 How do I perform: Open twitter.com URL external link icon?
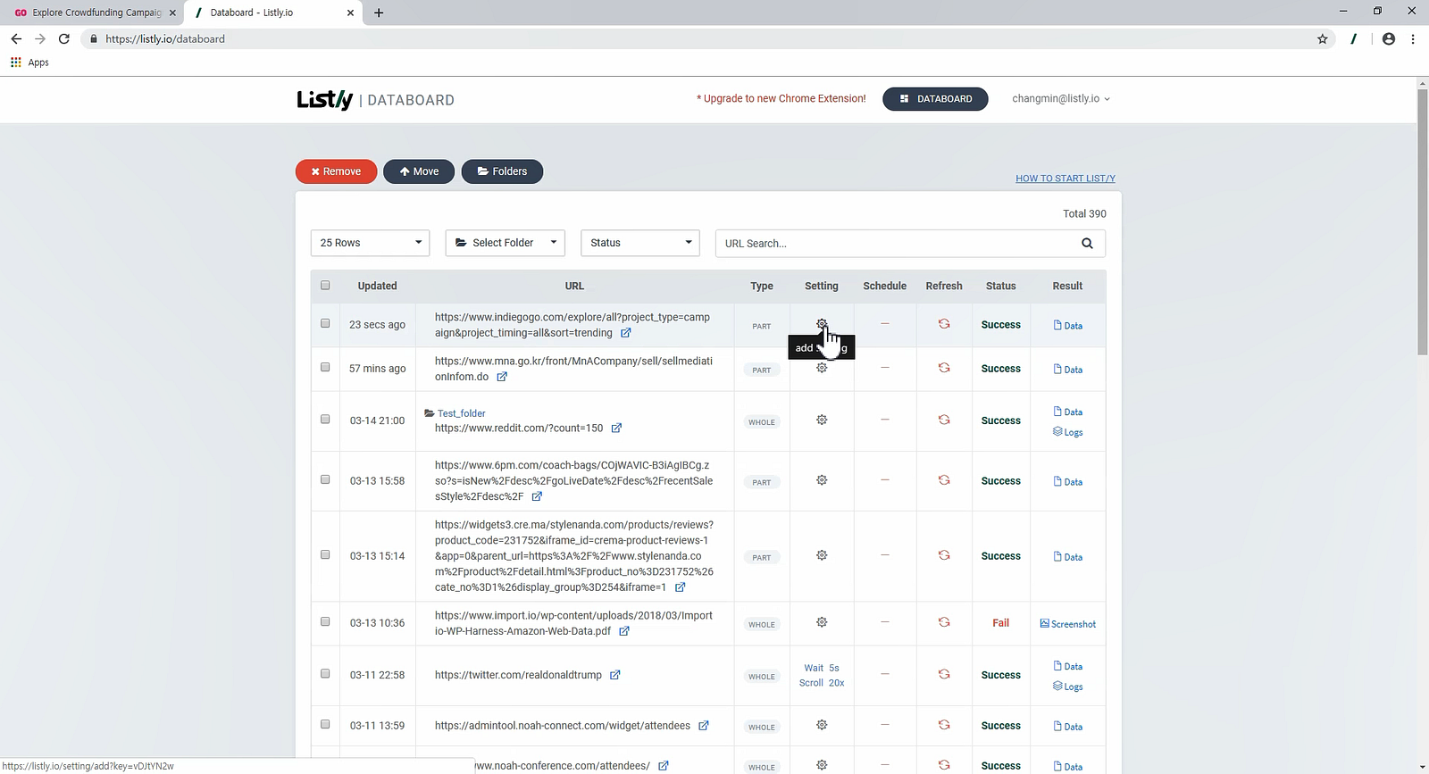click(615, 675)
